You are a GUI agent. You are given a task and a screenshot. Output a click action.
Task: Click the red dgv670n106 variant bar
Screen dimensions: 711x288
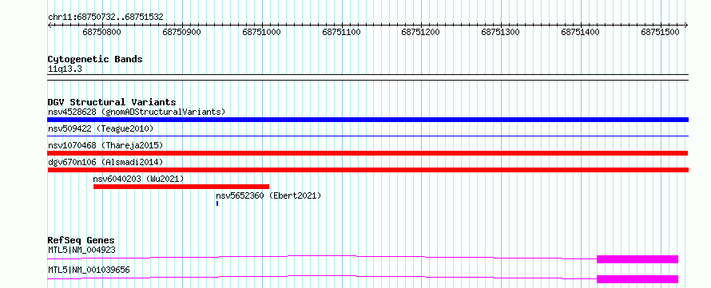coord(367,170)
